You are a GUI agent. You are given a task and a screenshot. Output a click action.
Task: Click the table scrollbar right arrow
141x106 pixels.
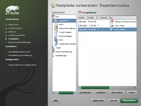click(135, 87)
